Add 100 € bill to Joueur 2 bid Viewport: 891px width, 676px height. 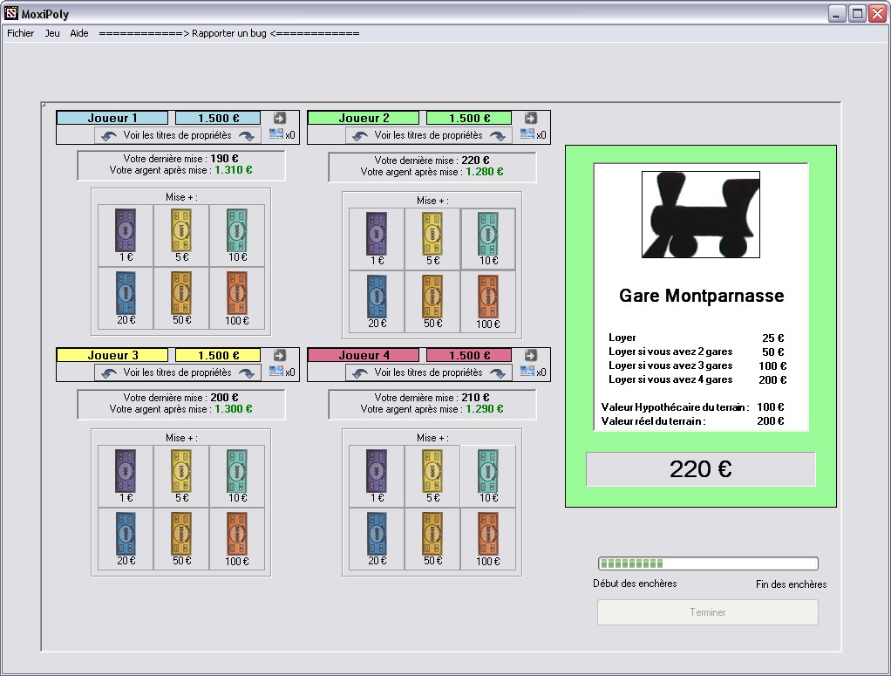pyautogui.click(x=488, y=301)
